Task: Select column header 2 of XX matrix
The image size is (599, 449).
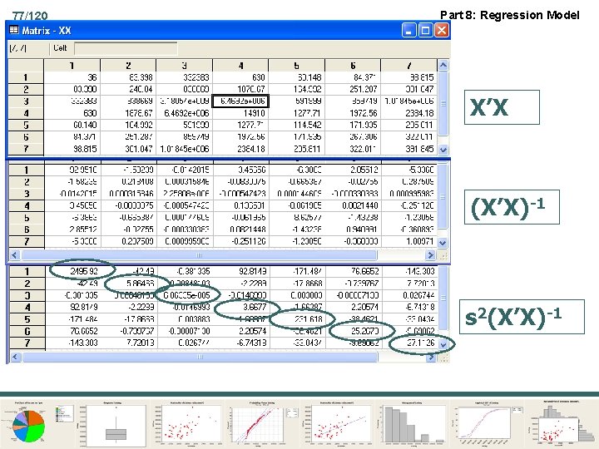Action: [x=128, y=66]
